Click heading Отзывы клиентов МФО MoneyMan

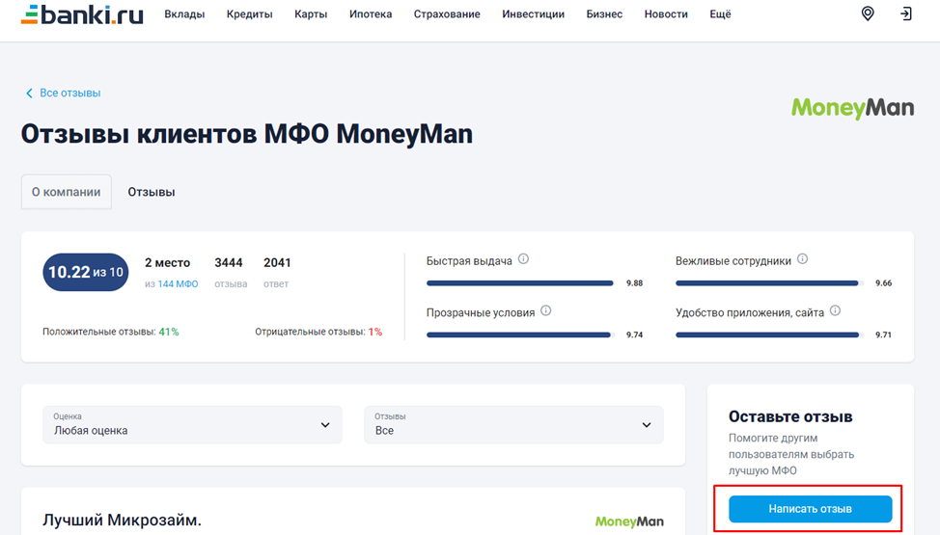click(x=247, y=134)
